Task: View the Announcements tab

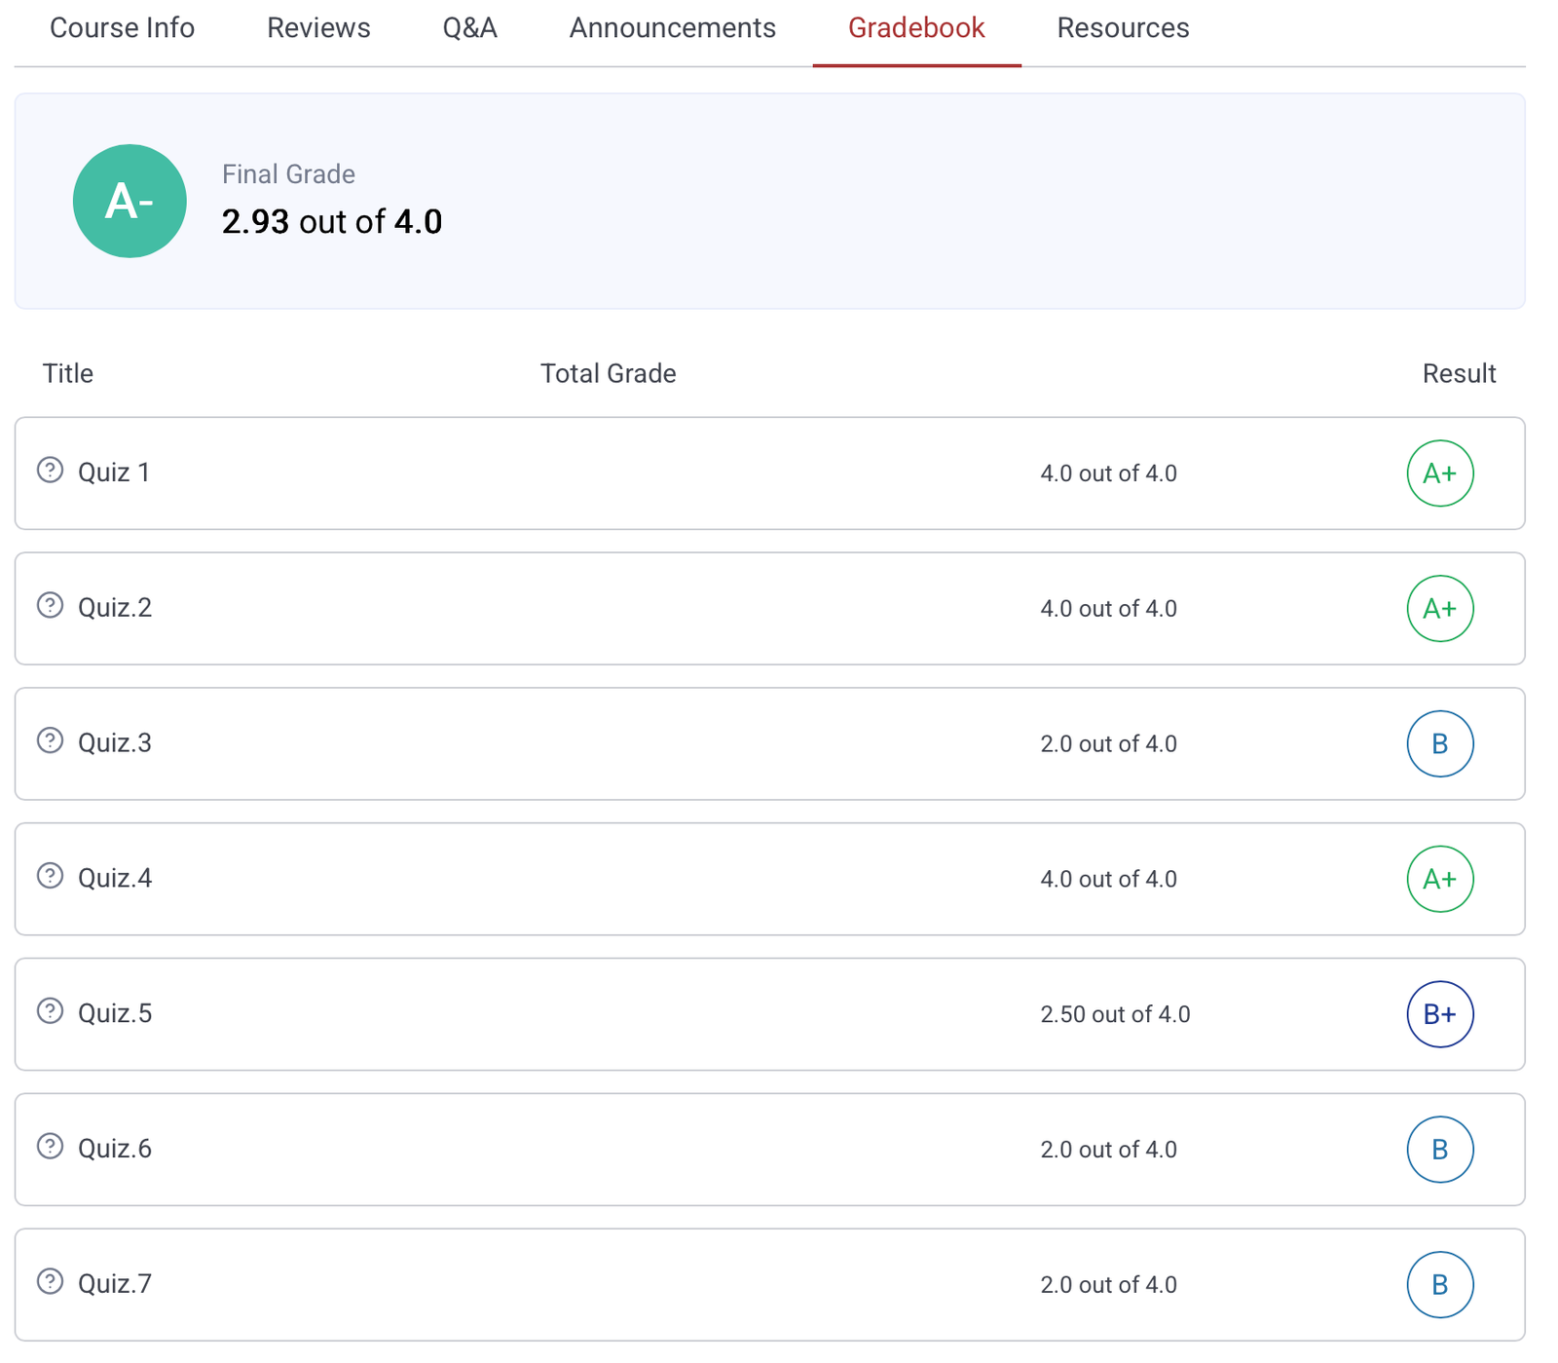Action: click(672, 28)
